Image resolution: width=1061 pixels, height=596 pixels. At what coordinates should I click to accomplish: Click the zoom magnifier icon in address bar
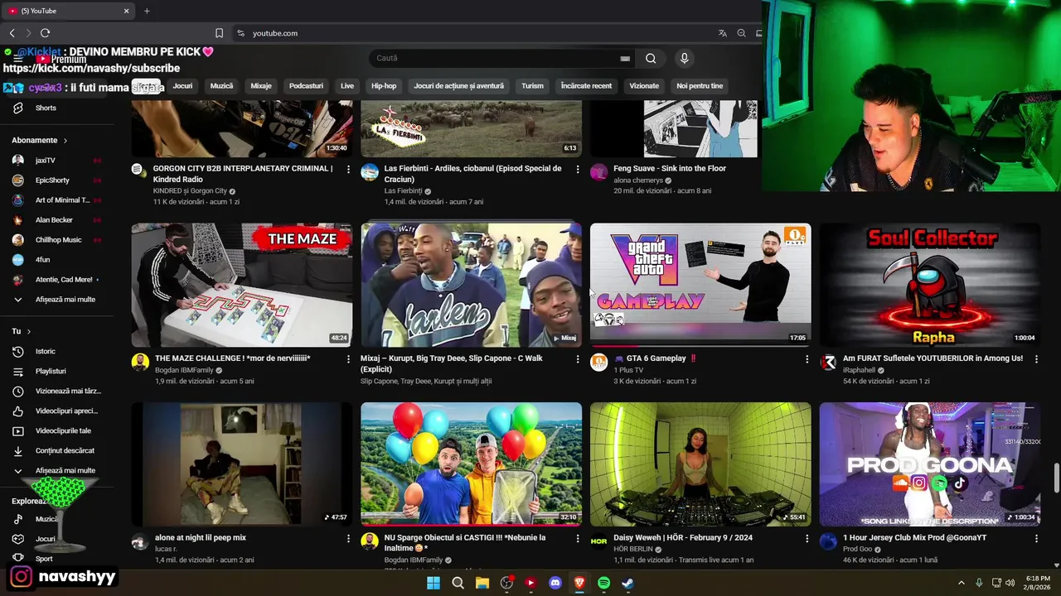[x=741, y=33]
